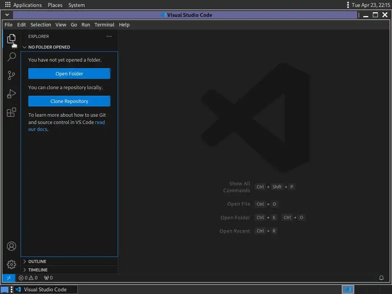
Task: Click the VS Code tray icon in bottom panel
Action: (348, 289)
